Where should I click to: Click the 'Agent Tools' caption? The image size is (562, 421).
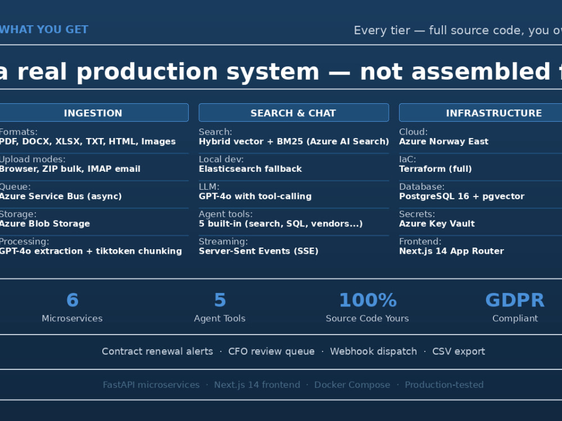tap(220, 318)
